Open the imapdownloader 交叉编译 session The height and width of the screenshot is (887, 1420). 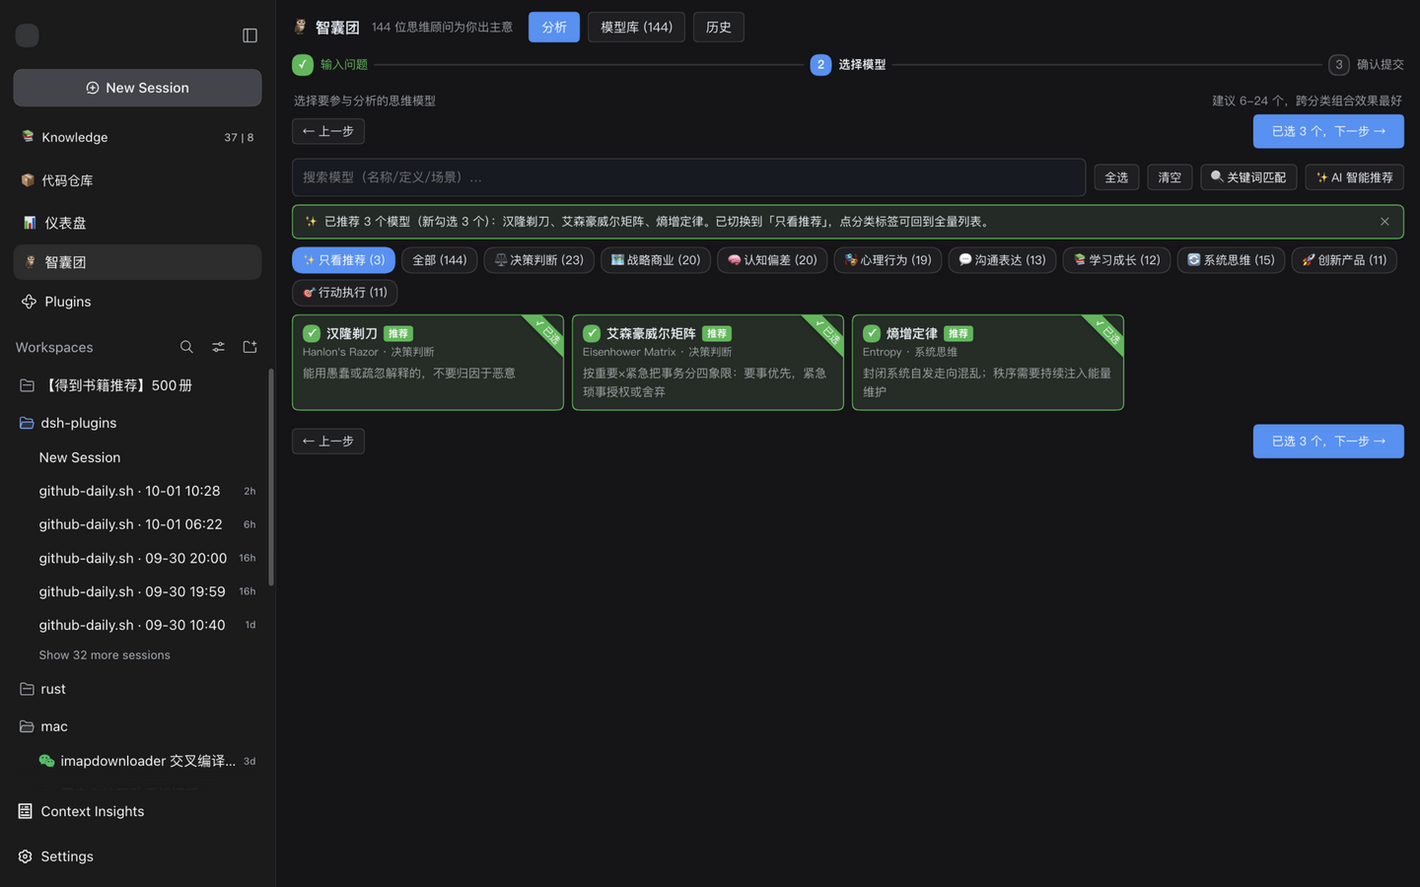[x=147, y=761]
